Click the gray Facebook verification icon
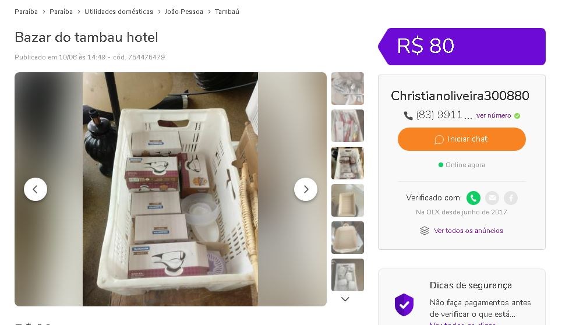Viewport: 576px width, 325px height. (511, 198)
